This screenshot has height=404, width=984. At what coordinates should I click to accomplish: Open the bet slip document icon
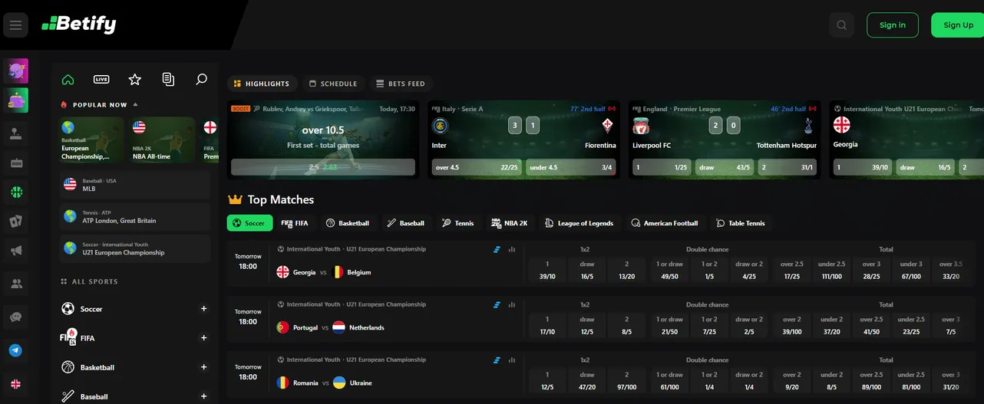point(168,80)
